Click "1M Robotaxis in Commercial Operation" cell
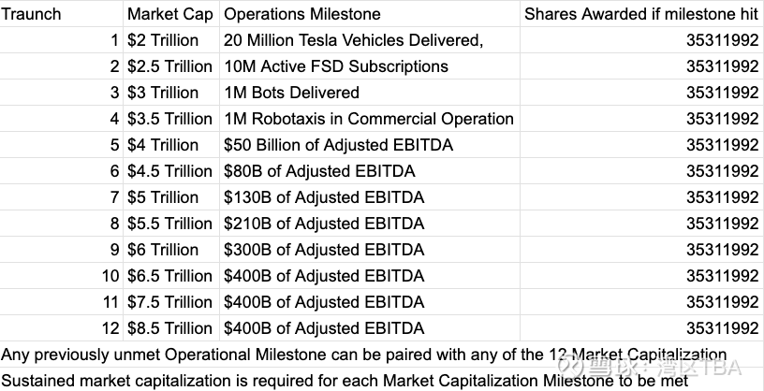 (369, 119)
